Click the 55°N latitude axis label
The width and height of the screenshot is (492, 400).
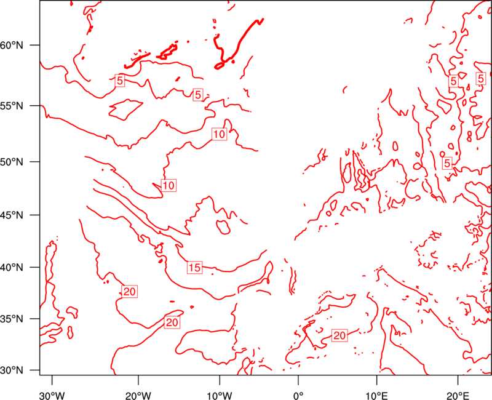coord(12,106)
